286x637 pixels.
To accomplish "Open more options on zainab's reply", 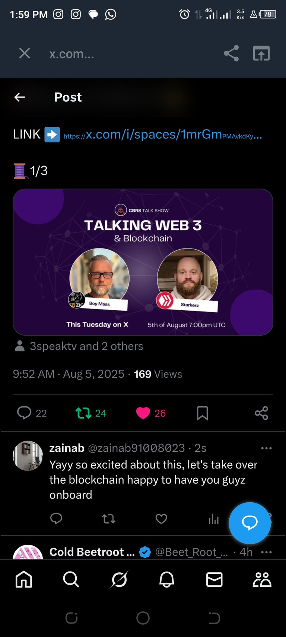I will [267, 448].
